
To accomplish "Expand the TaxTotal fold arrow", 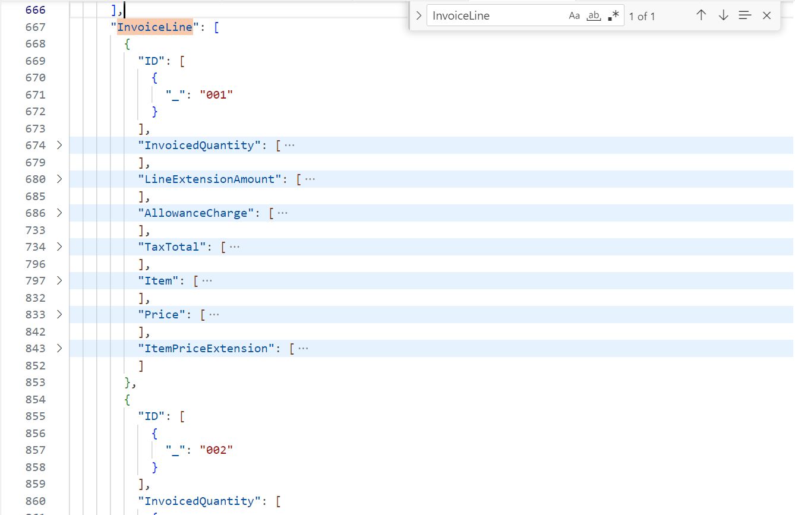I will point(59,247).
